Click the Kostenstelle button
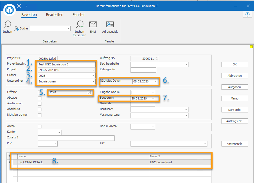 (235, 144)
